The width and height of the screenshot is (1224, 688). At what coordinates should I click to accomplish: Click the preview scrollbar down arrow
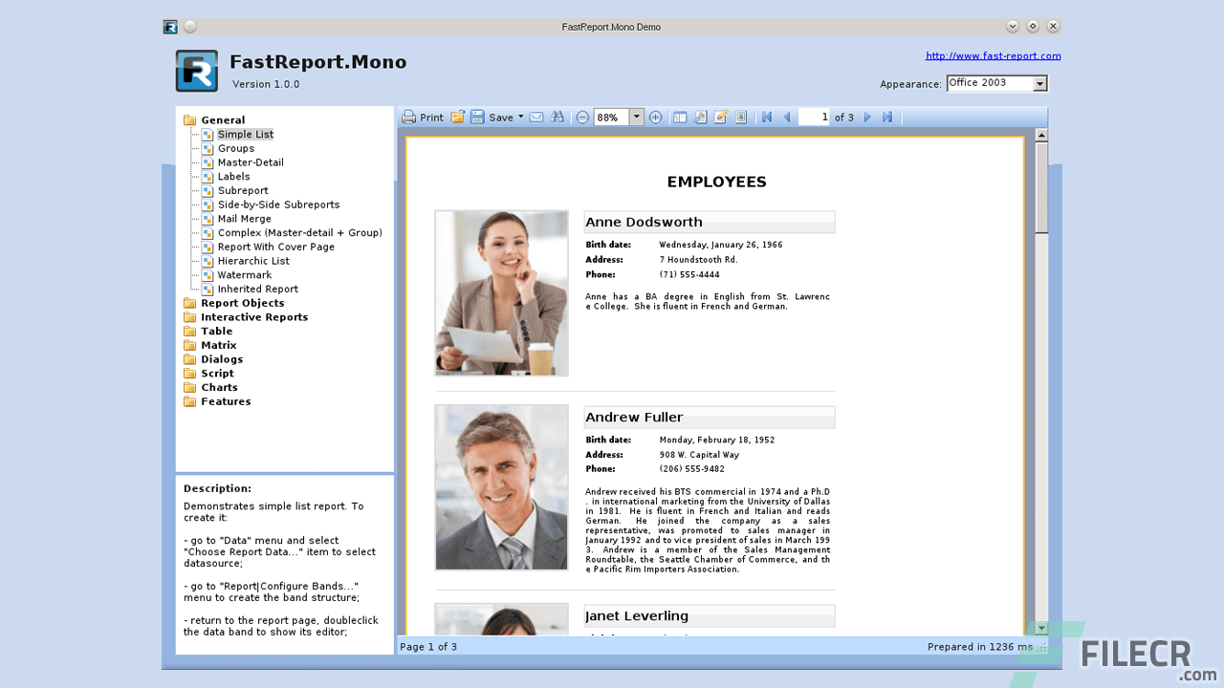1041,629
